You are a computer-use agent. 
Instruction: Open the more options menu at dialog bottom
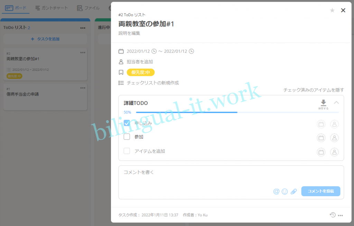pyautogui.click(x=341, y=215)
